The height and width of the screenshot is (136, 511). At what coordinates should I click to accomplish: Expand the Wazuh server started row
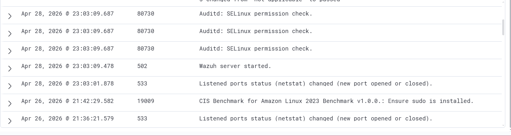point(10,69)
